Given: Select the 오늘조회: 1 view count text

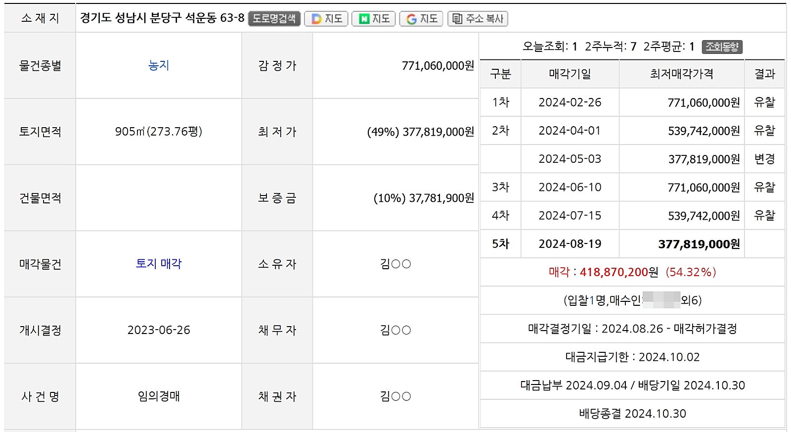Looking at the screenshot, I should coord(550,47).
